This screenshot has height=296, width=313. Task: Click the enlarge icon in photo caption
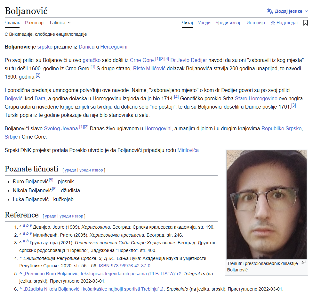pos(303,262)
